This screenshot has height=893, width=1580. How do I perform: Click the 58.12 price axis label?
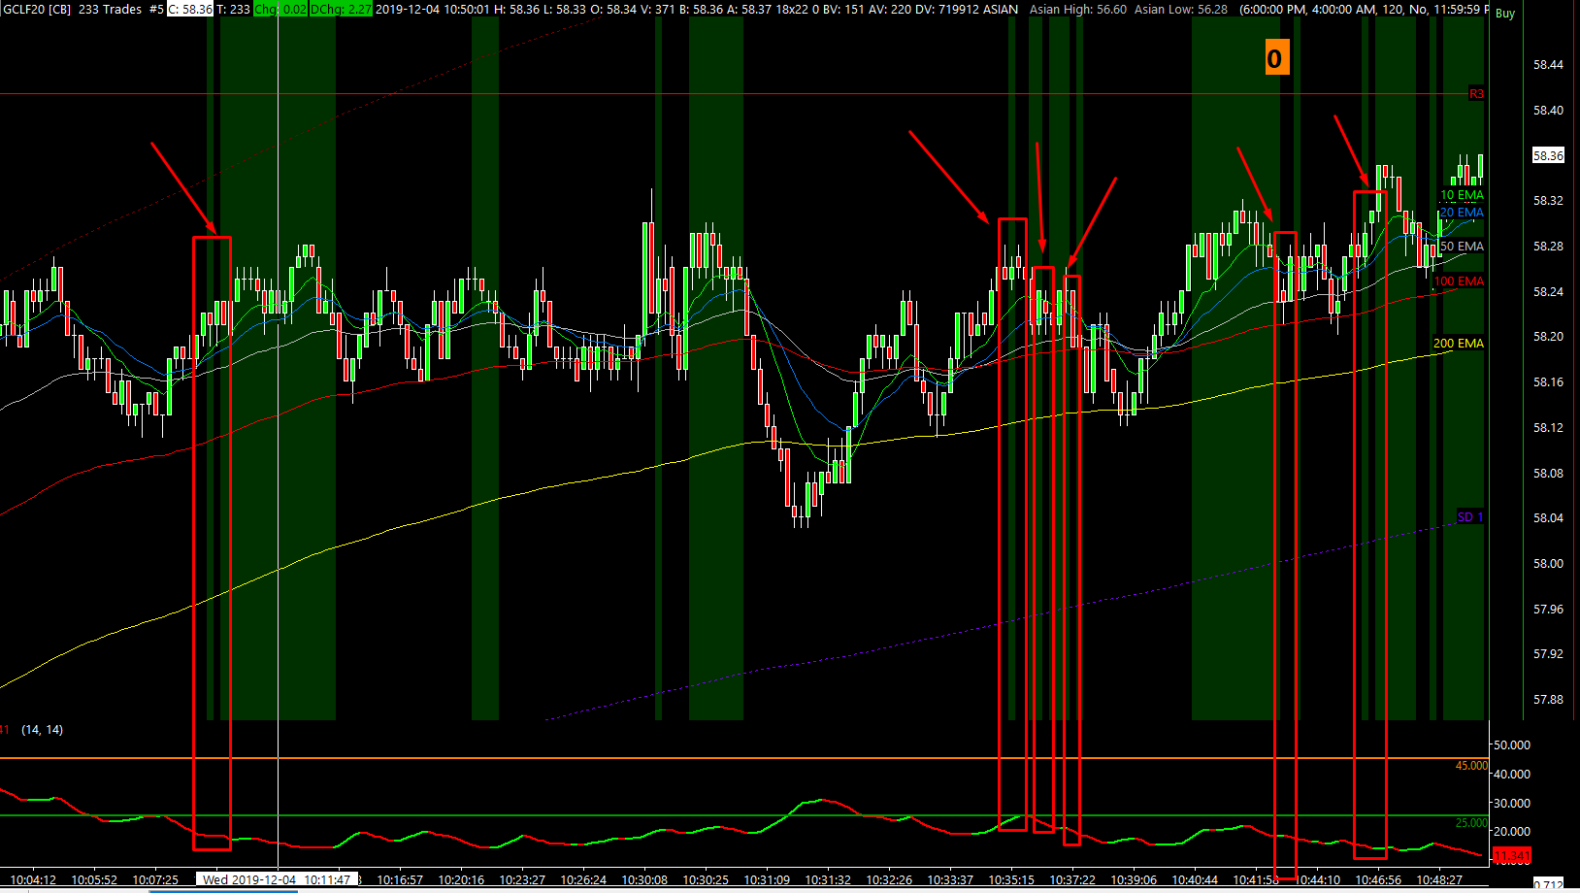click(1548, 428)
